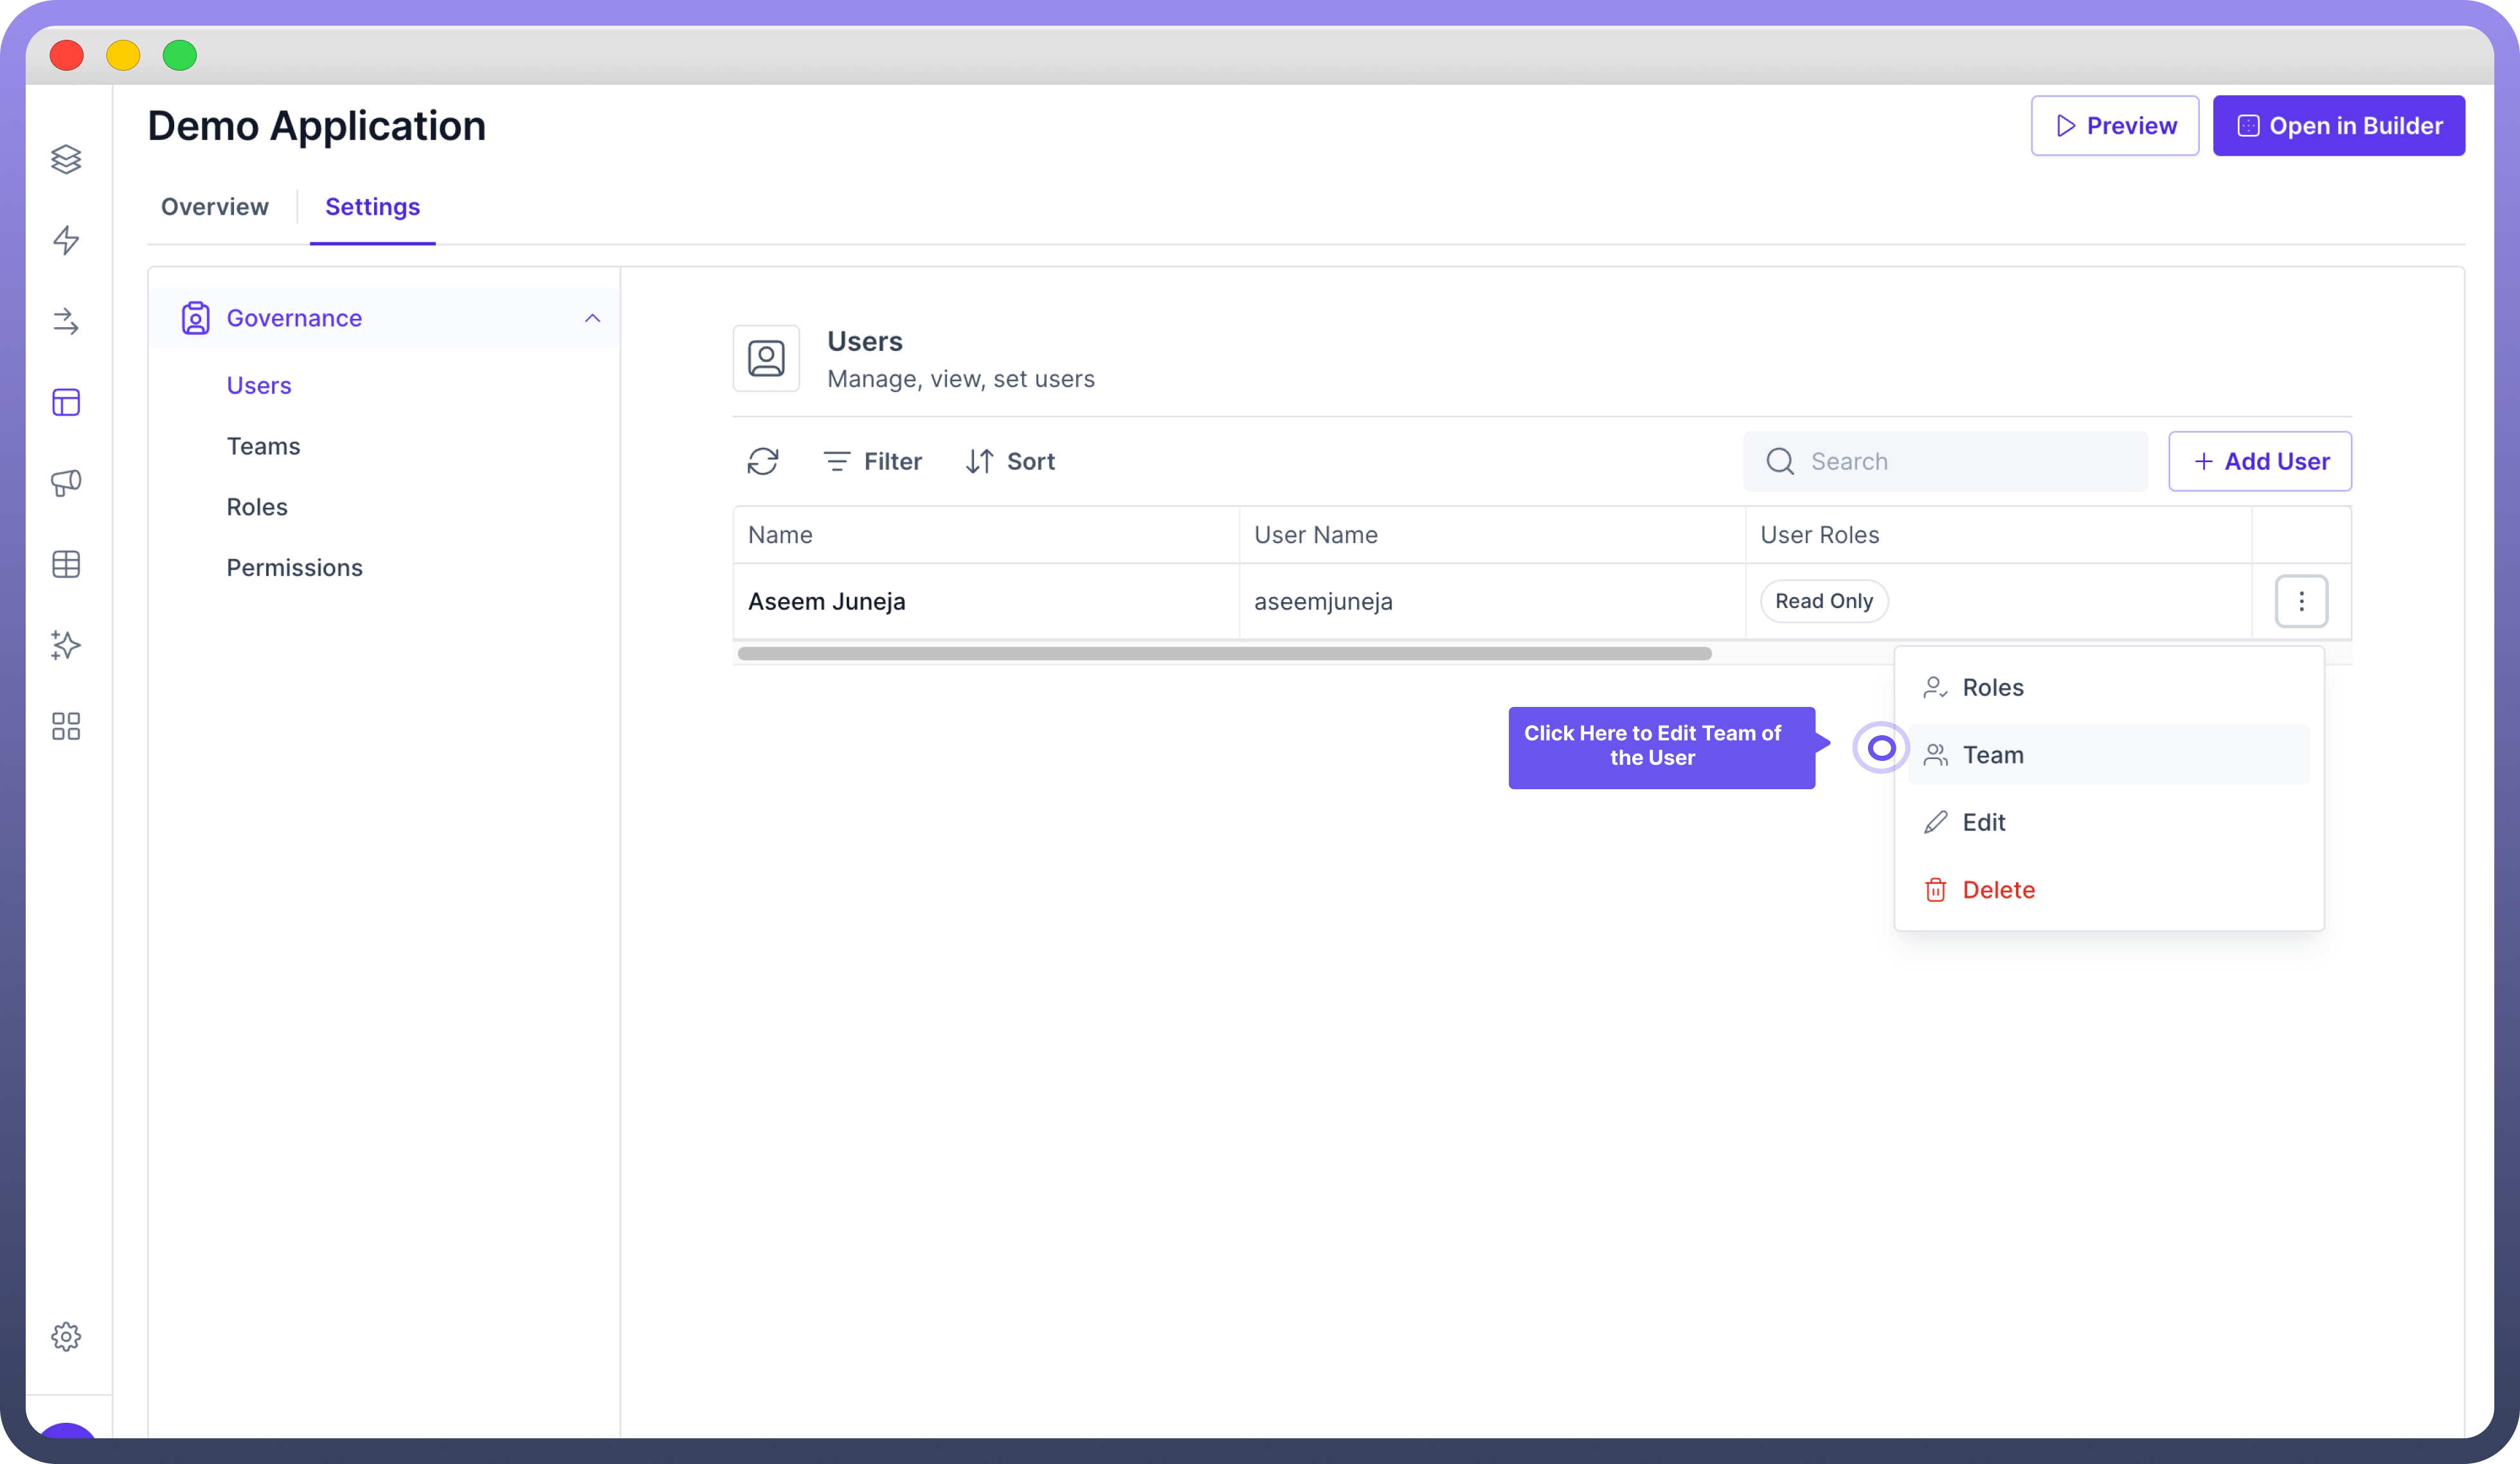Open the Filter options
The height and width of the screenshot is (1464, 2520).
click(872, 461)
